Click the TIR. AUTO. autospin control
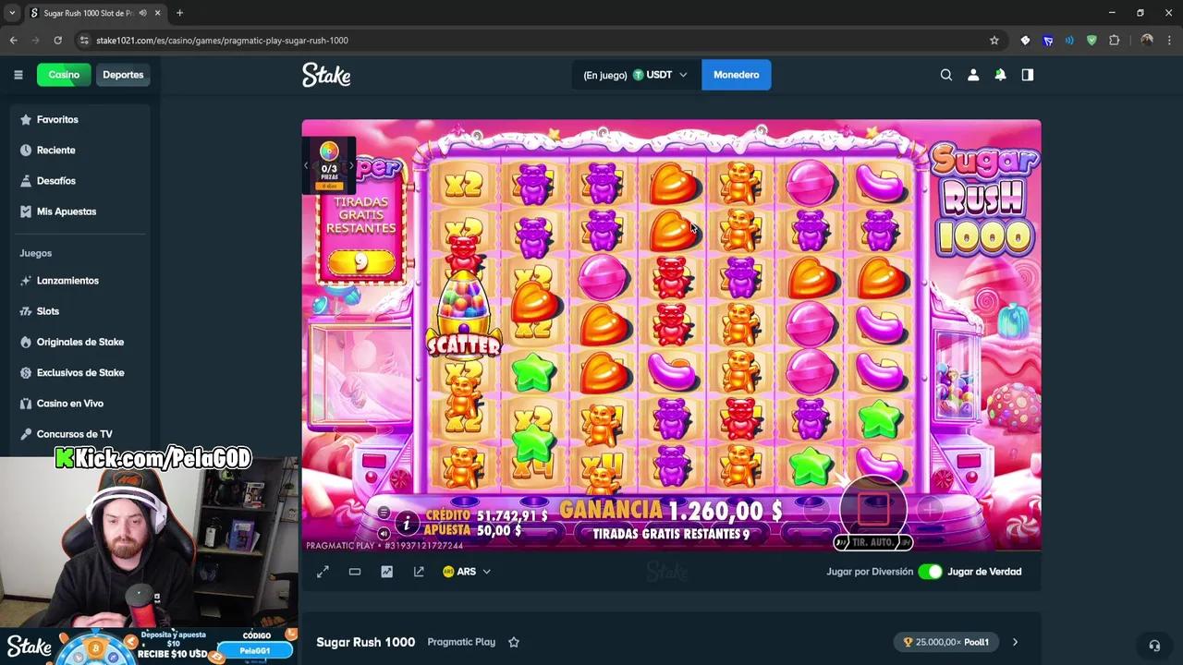The height and width of the screenshot is (665, 1183). 872,542
